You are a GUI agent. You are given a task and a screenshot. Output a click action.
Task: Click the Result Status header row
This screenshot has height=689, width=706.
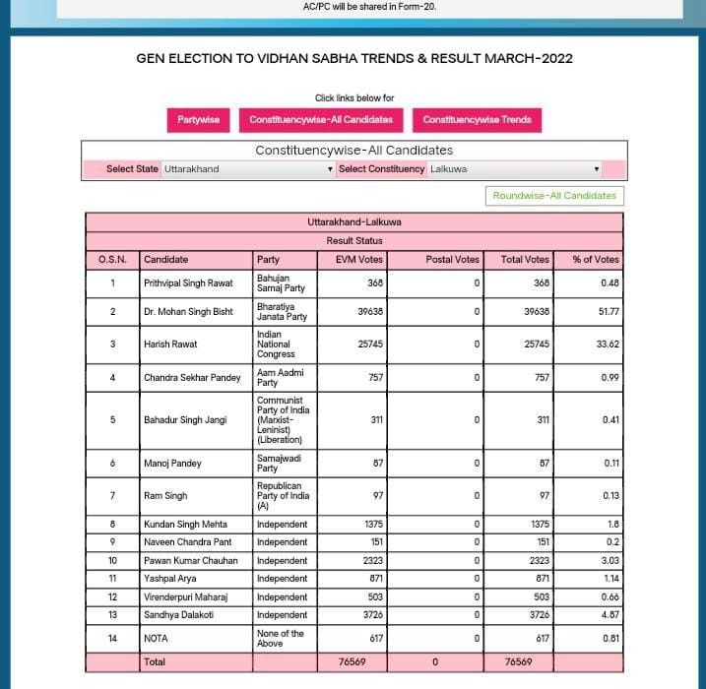[354, 241]
